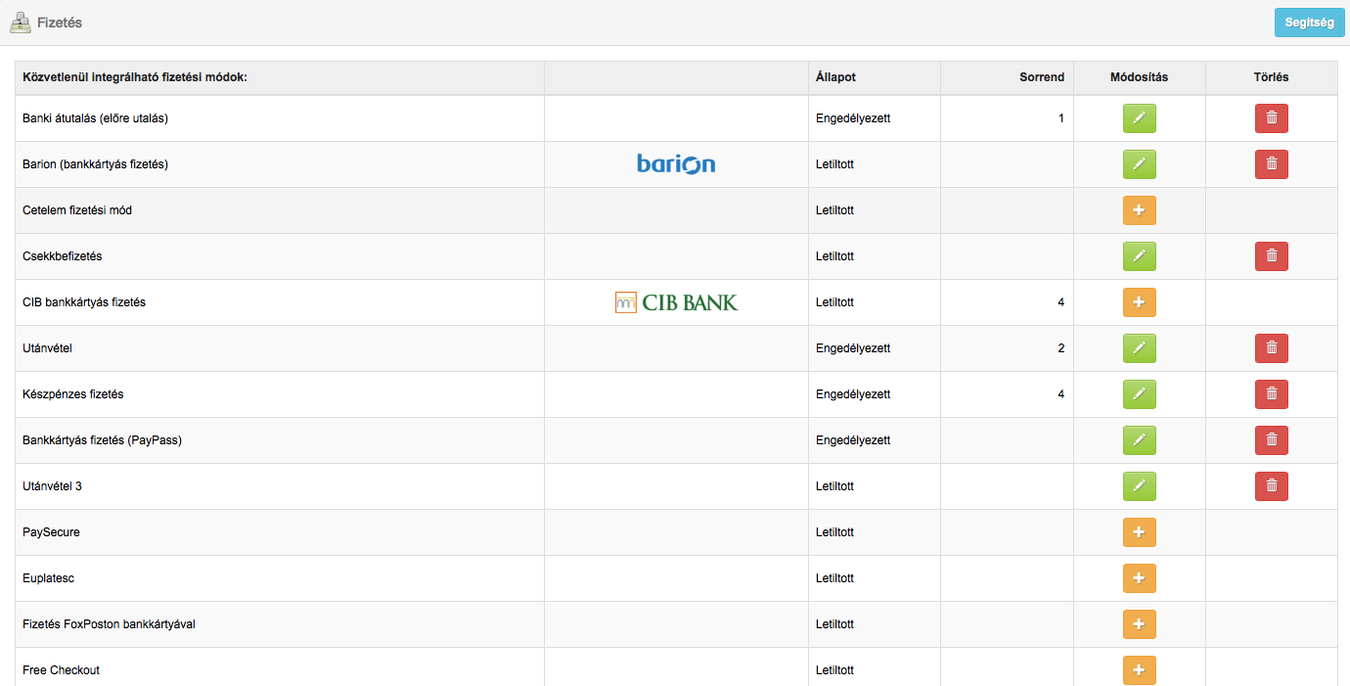The image size is (1350, 686).
Task: Select the 'Fizetés FoxPoston bankkártyával' name
Action: tap(109, 624)
